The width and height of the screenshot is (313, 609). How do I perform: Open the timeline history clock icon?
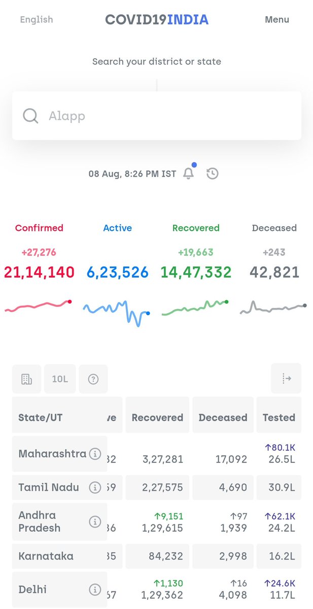(213, 174)
